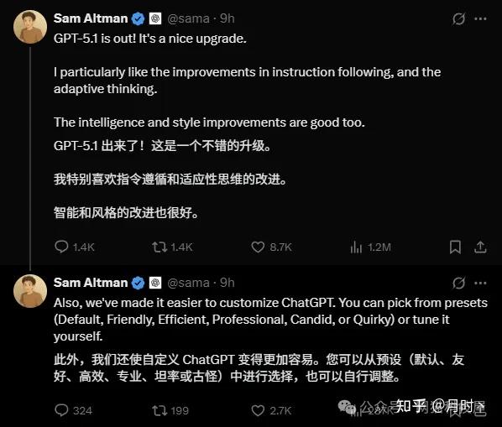
Task: Open Sam Altman's avatar on second tweet
Action: pos(30,291)
